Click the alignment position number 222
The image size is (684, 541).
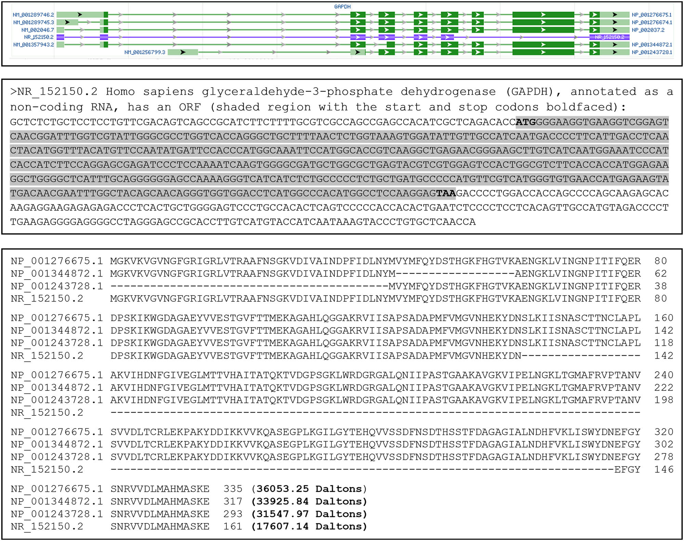point(664,387)
